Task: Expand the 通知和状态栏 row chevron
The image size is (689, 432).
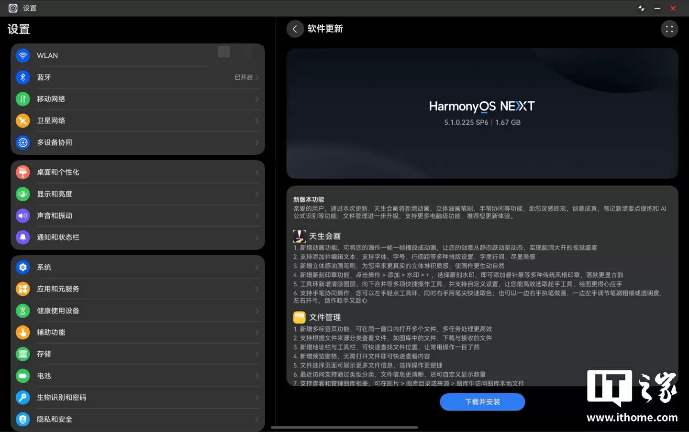Action: click(257, 238)
